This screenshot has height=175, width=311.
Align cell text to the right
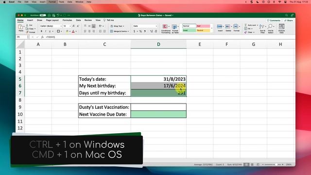point(93,31)
